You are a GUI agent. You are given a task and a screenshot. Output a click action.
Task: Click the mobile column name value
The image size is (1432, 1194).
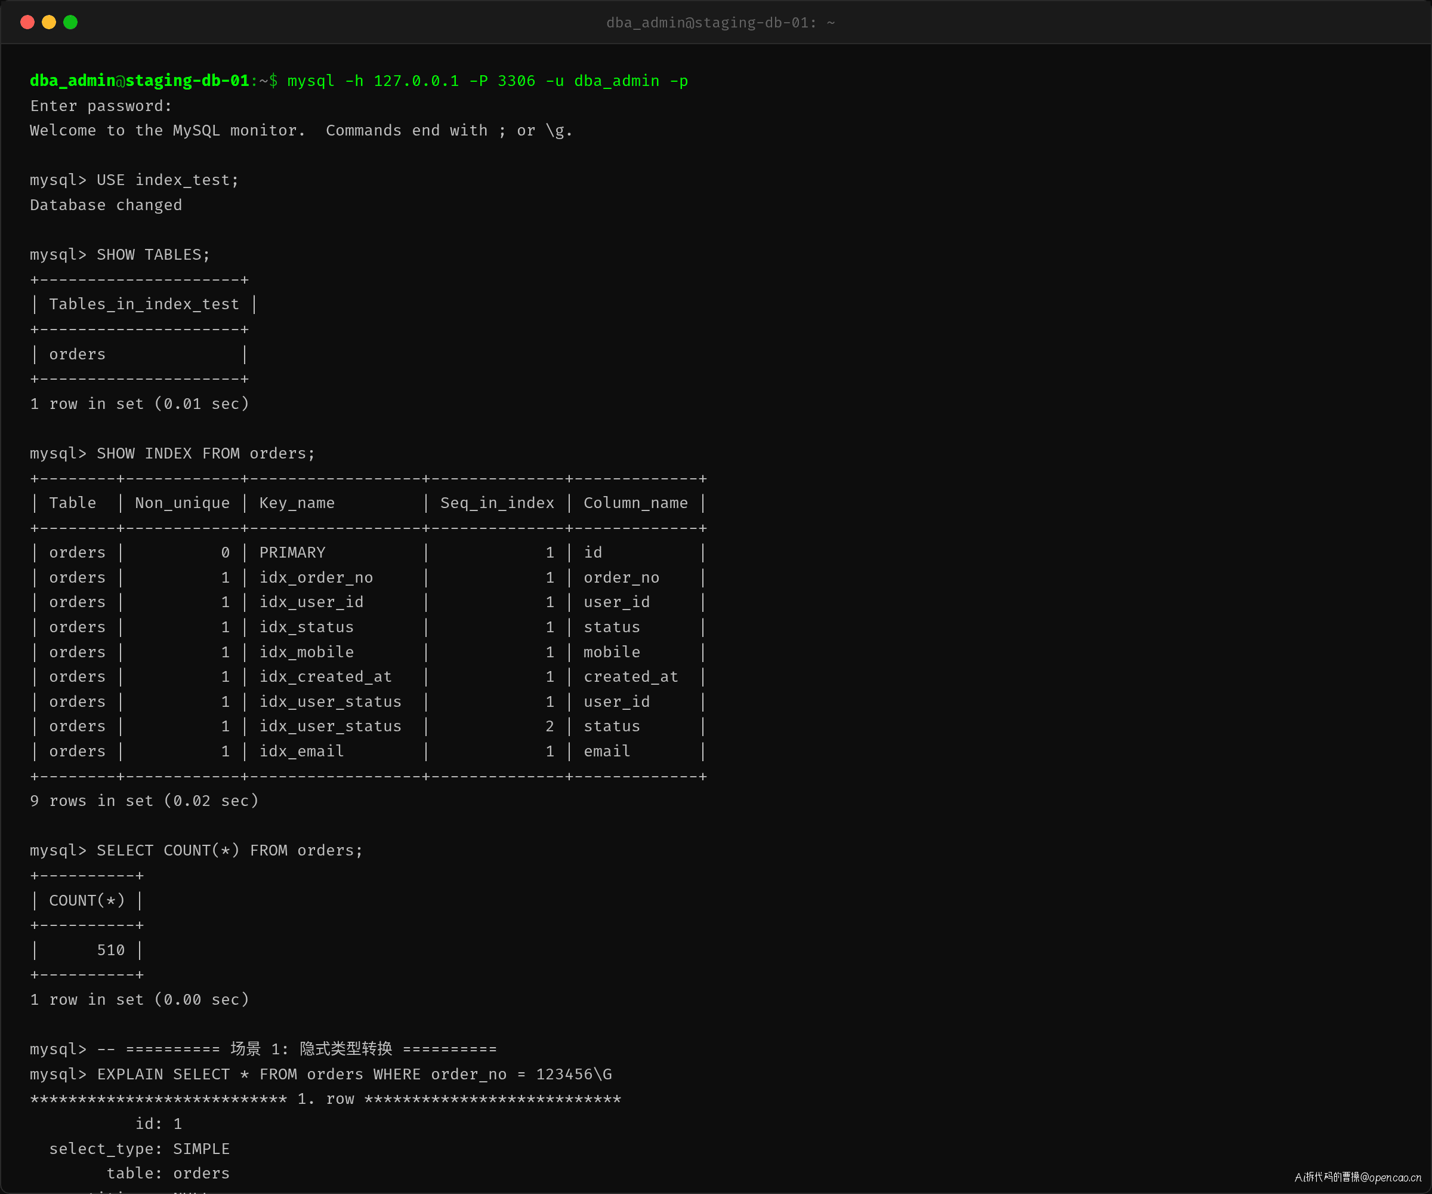tap(612, 653)
